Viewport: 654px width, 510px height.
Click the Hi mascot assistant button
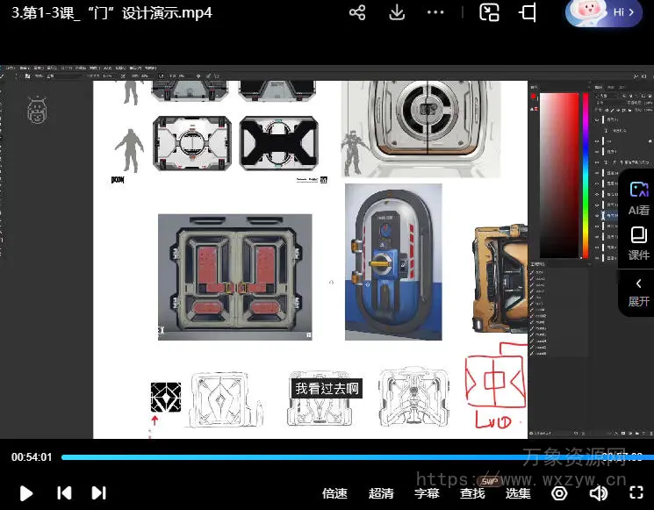pos(604,12)
